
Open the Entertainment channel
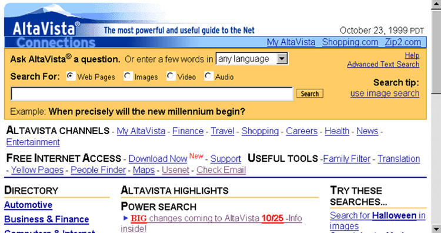(x=33, y=142)
